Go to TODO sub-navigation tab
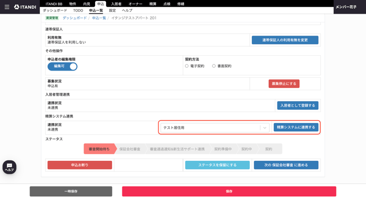This screenshot has width=366, height=198. pyautogui.click(x=78, y=10)
